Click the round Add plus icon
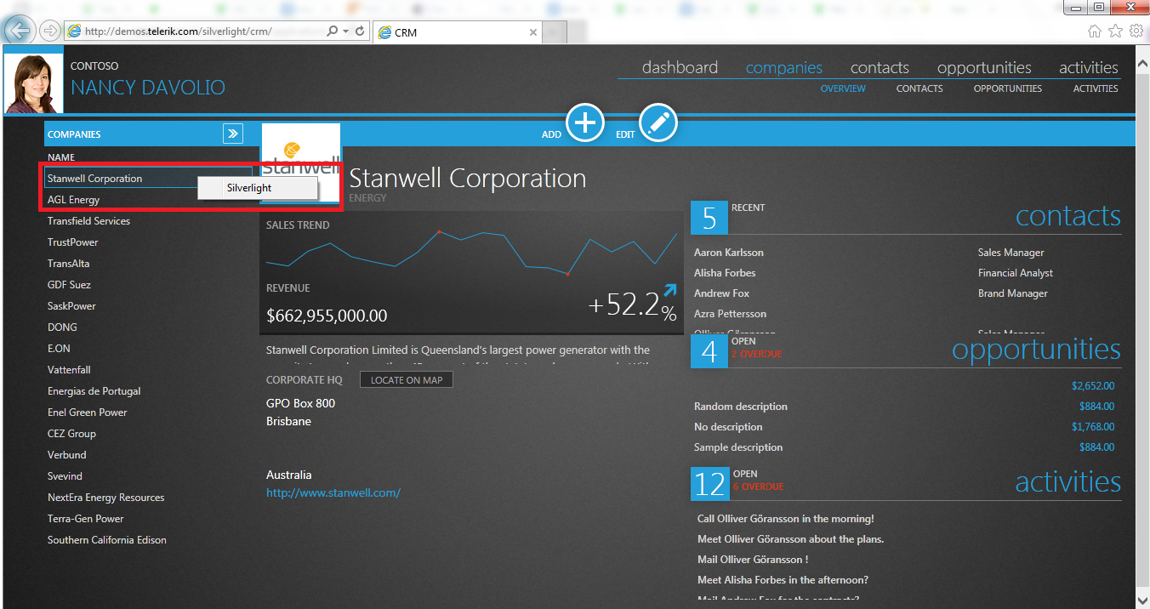Viewport: 1150px width, 609px height. (585, 122)
